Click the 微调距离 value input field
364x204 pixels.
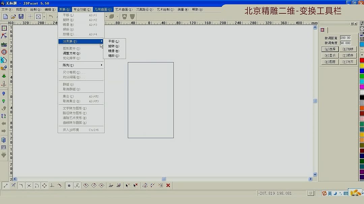[x=345, y=38]
